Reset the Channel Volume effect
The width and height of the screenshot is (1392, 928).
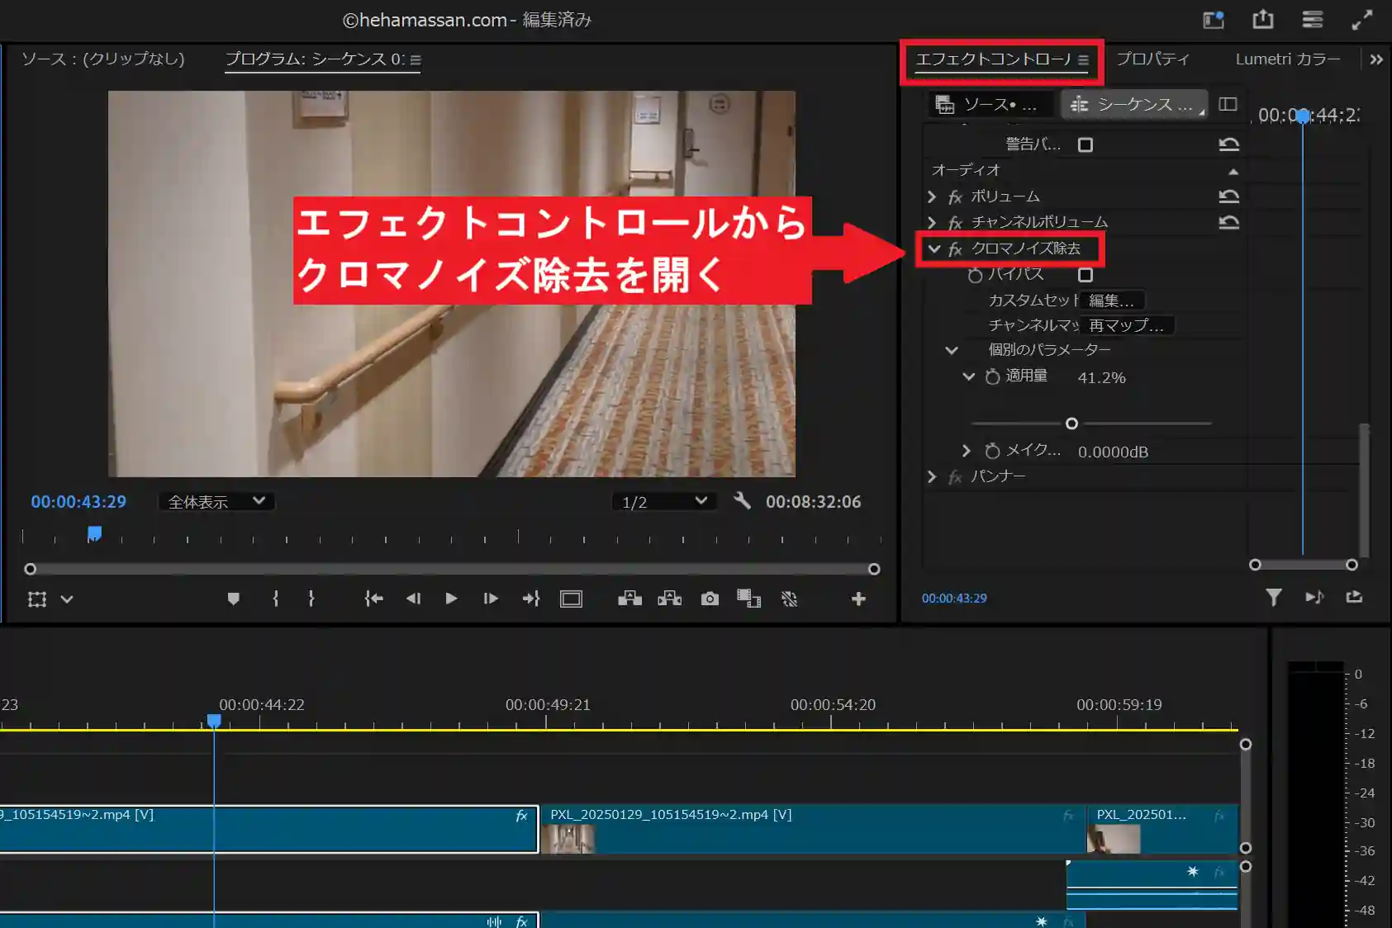pyautogui.click(x=1228, y=222)
